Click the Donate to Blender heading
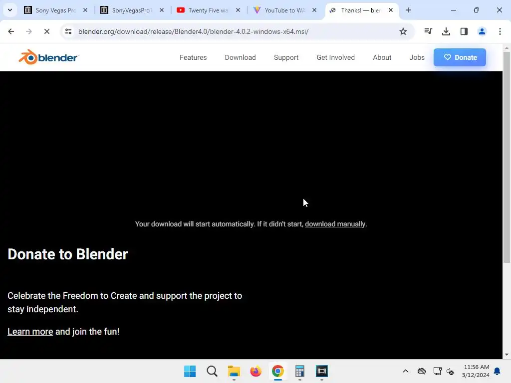 pyautogui.click(x=68, y=254)
